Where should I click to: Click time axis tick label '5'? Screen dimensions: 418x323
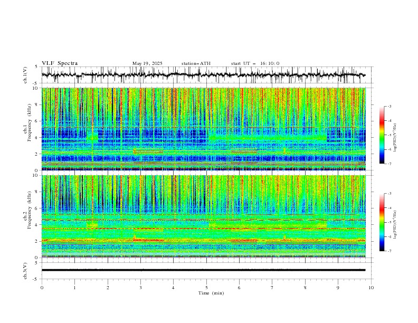point(206,288)
